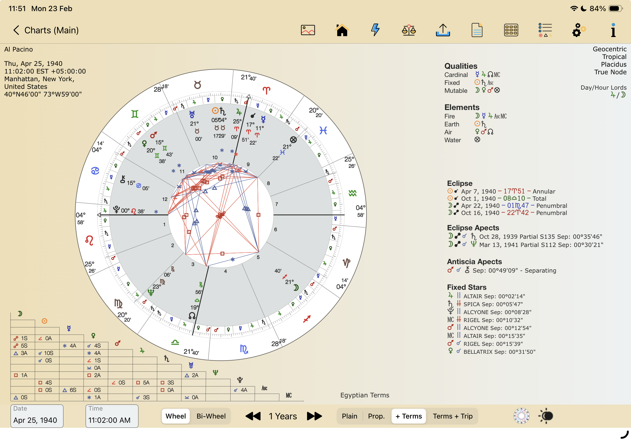Image resolution: width=631 pixels, height=441 pixels.
Task: Select the Terms + Trip tab
Action: [x=452, y=416]
